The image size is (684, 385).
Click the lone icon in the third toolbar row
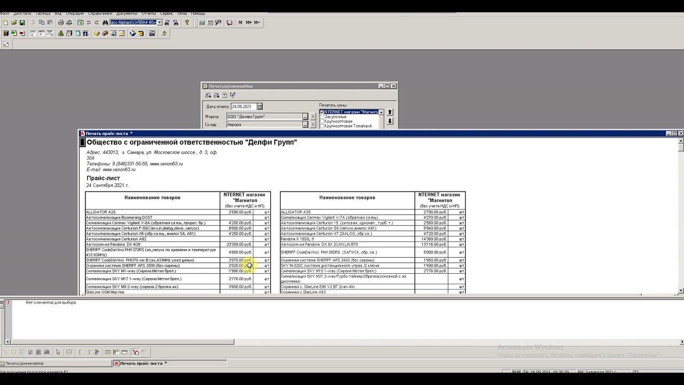(6, 44)
